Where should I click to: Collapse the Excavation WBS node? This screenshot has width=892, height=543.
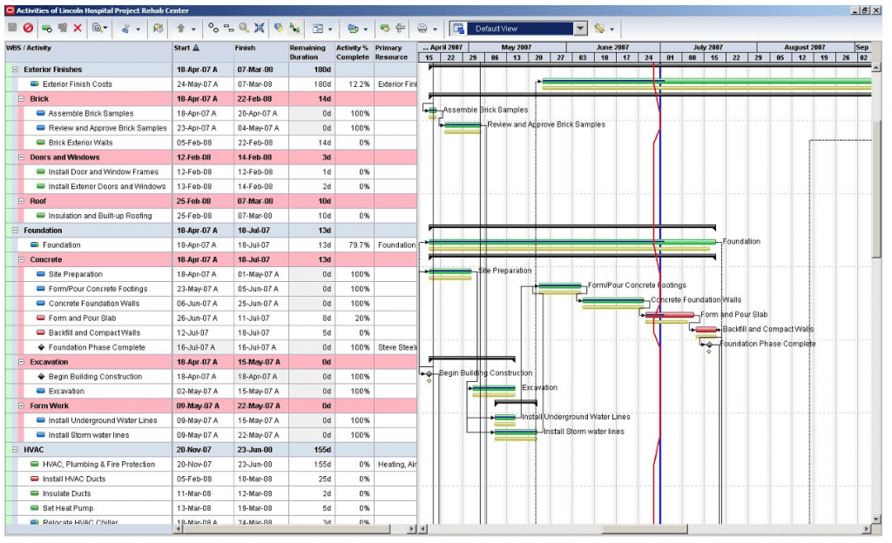click(x=21, y=362)
